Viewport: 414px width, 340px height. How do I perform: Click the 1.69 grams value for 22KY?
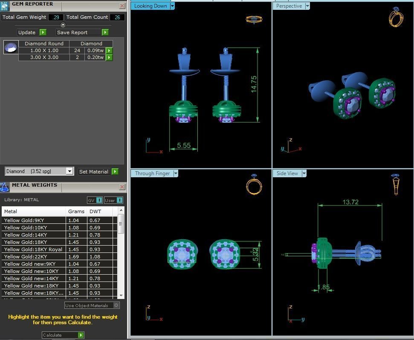(73, 257)
